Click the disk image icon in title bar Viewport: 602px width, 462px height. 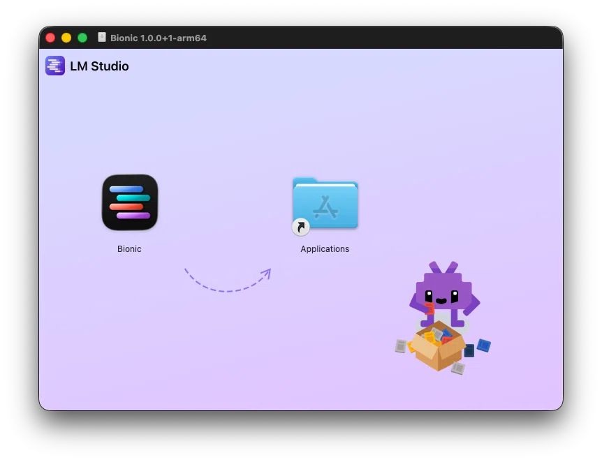click(x=102, y=37)
